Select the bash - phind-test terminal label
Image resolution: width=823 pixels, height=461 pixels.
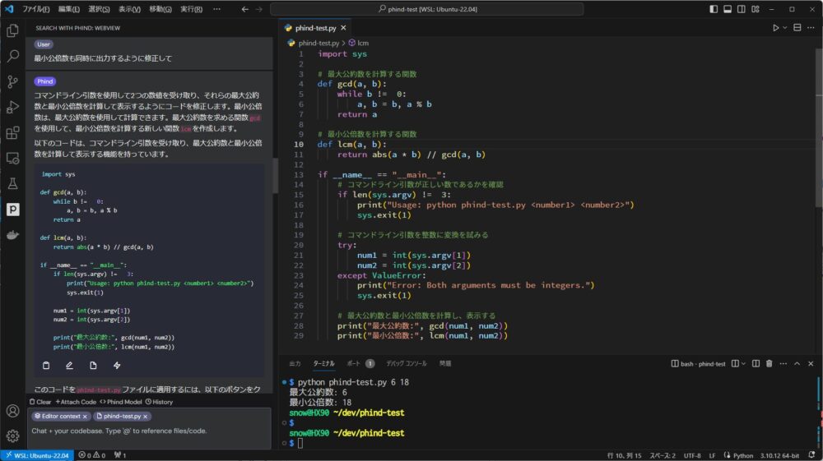(699, 363)
